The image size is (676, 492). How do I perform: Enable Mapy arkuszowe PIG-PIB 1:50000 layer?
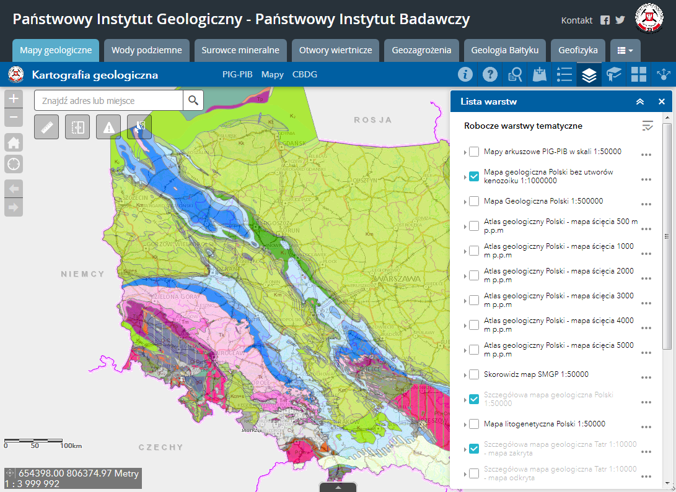pyautogui.click(x=474, y=152)
